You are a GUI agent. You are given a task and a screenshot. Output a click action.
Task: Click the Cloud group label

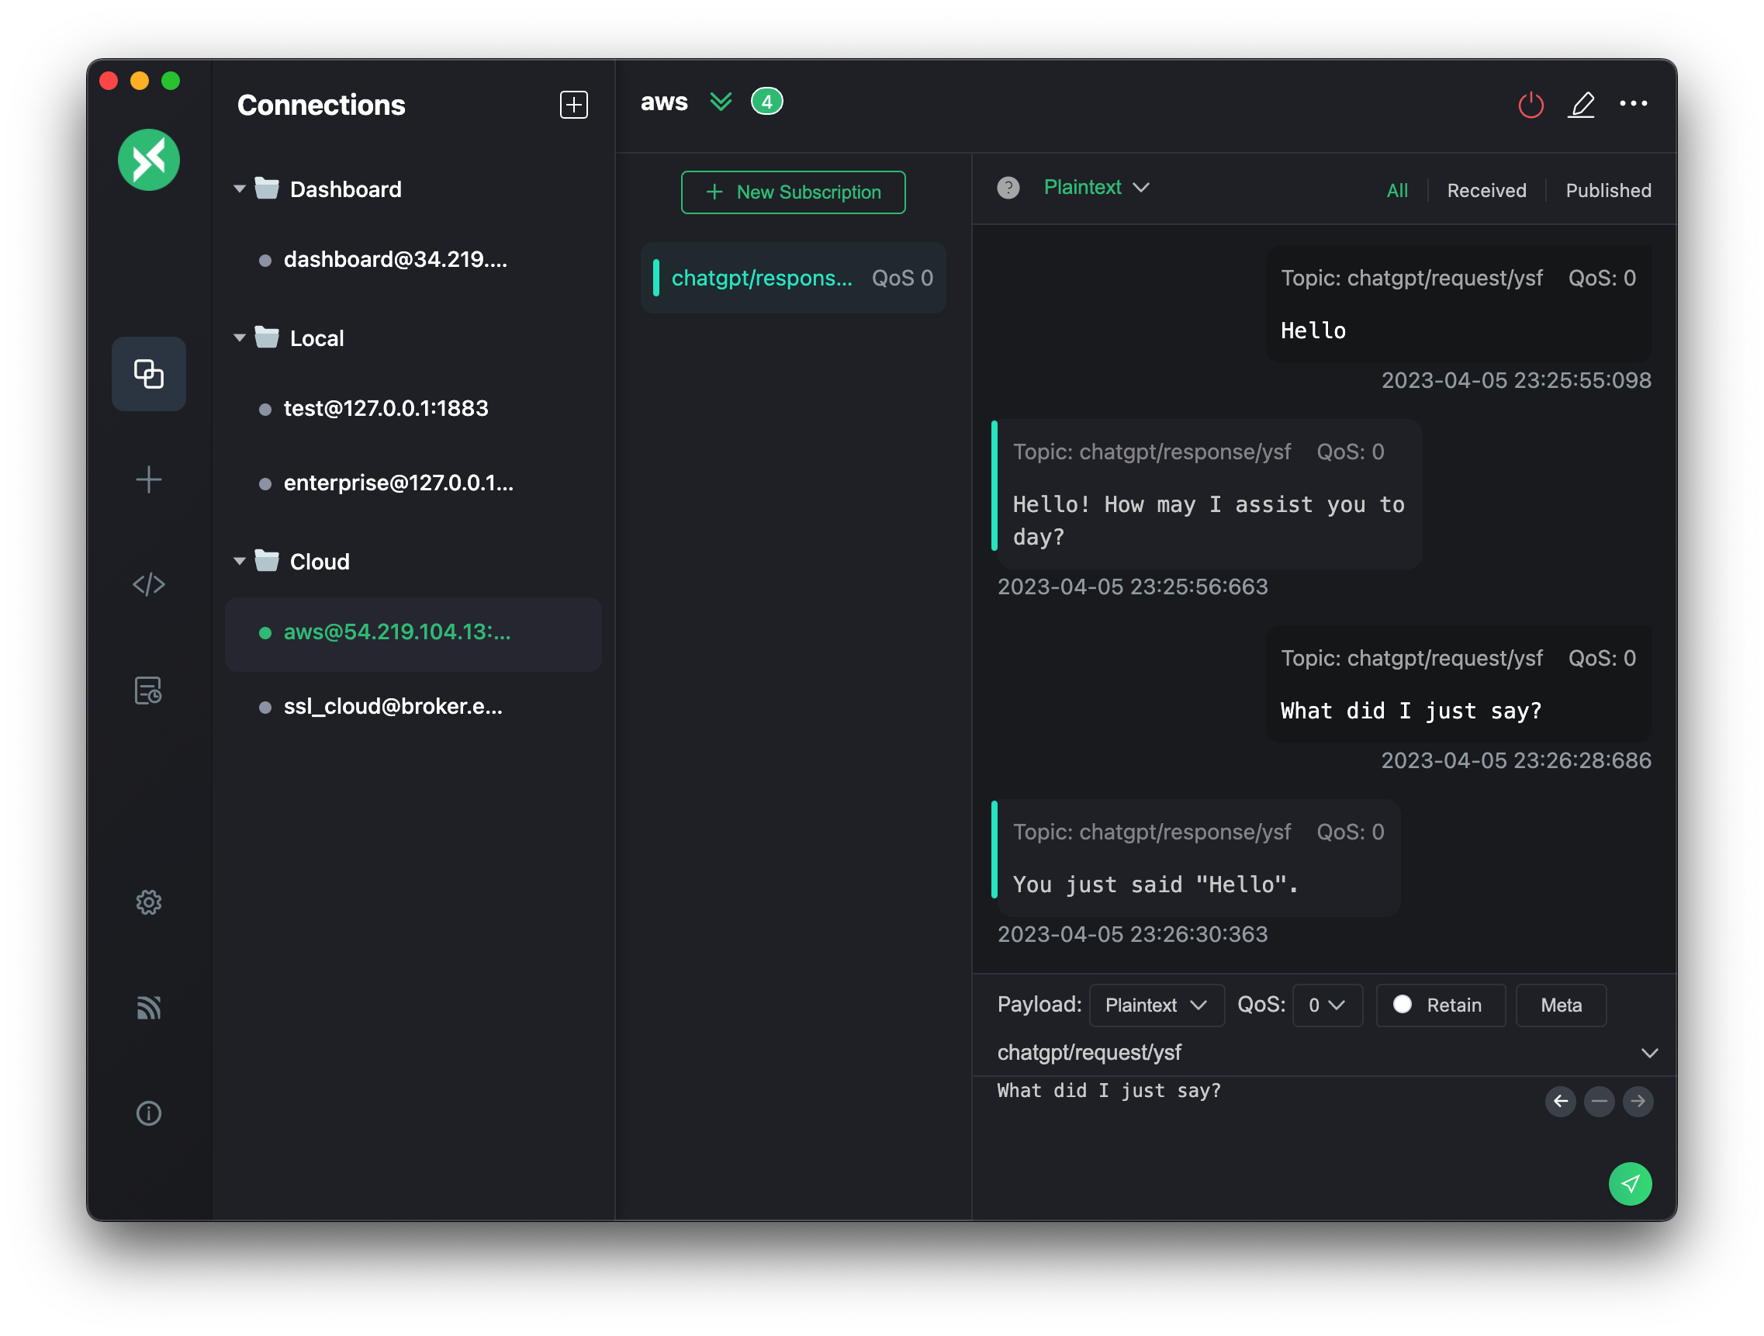click(x=320, y=562)
